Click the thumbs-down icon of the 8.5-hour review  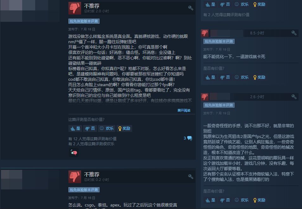pos(204,33)
